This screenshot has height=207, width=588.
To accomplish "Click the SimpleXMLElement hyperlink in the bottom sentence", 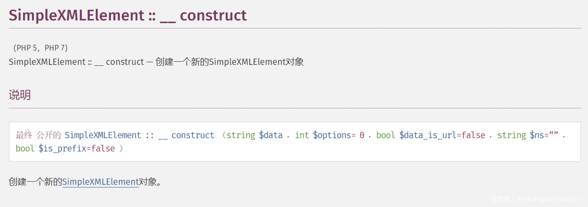I will tap(101, 182).
